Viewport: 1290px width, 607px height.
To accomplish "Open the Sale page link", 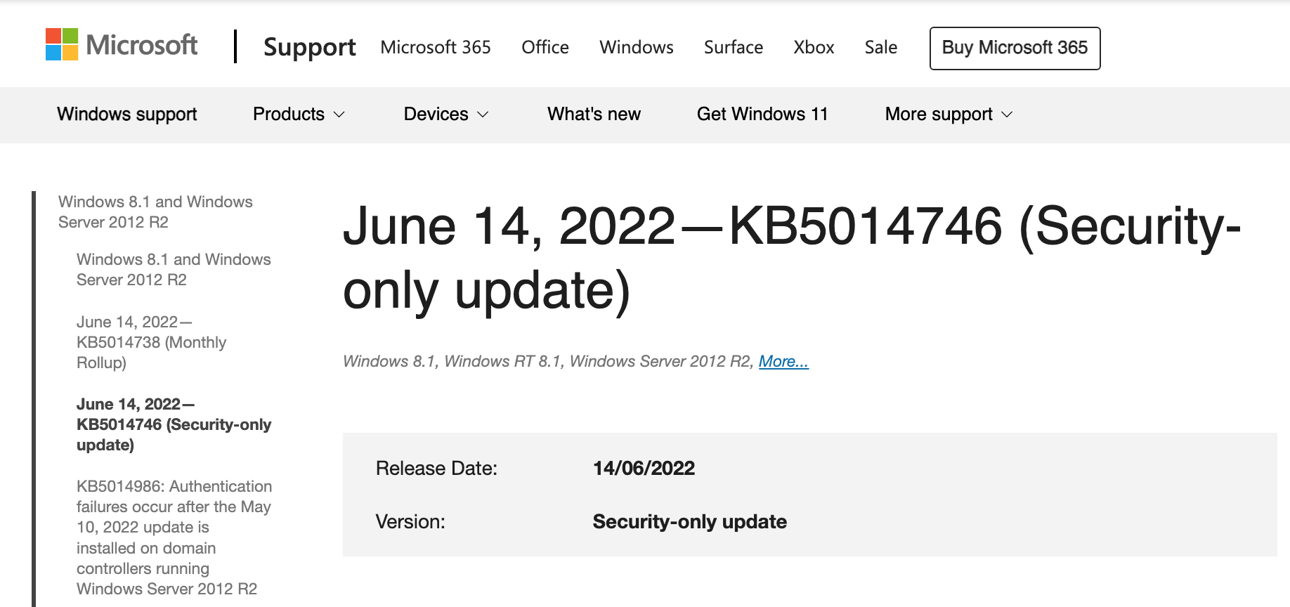I will point(880,47).
